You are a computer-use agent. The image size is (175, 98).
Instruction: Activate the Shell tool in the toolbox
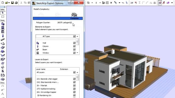[3, 55]
